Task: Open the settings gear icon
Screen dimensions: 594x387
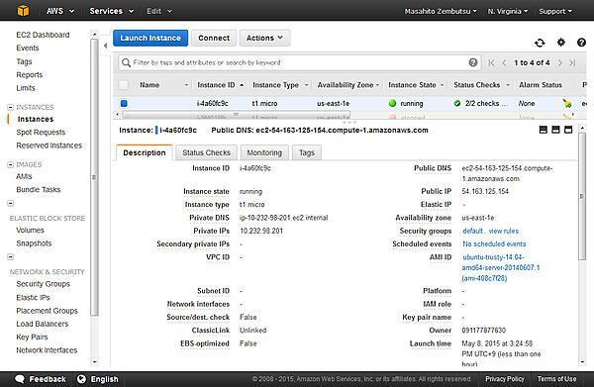Action: tap(561, 42)
